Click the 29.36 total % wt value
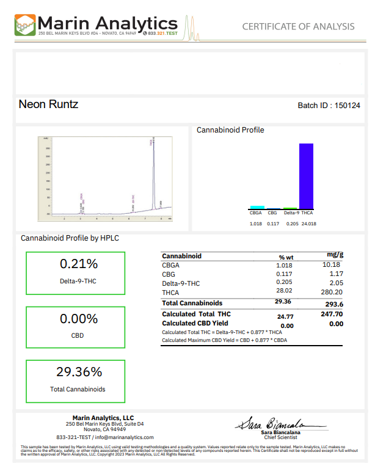Image resolution: width=375 pixels, height=469 pixels. click(x=283, y=302)
